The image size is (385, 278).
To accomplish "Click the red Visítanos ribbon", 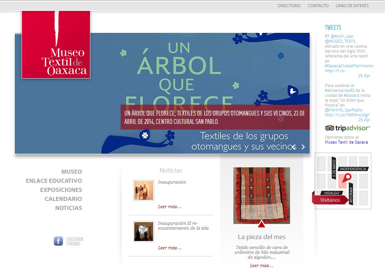I will pos(330,200).
